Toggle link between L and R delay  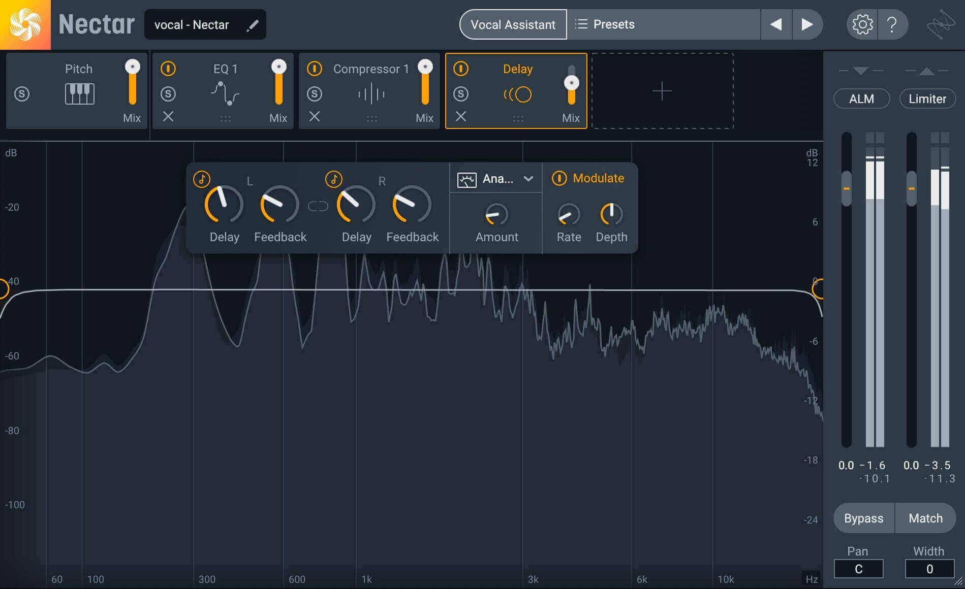(x=318, y=206)
